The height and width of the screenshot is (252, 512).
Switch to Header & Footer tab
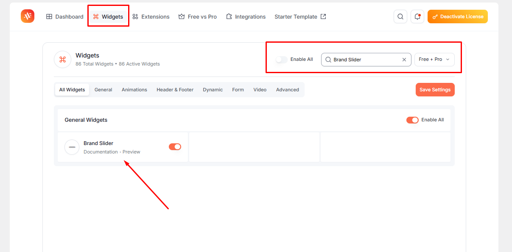click(x=175, y=90)
